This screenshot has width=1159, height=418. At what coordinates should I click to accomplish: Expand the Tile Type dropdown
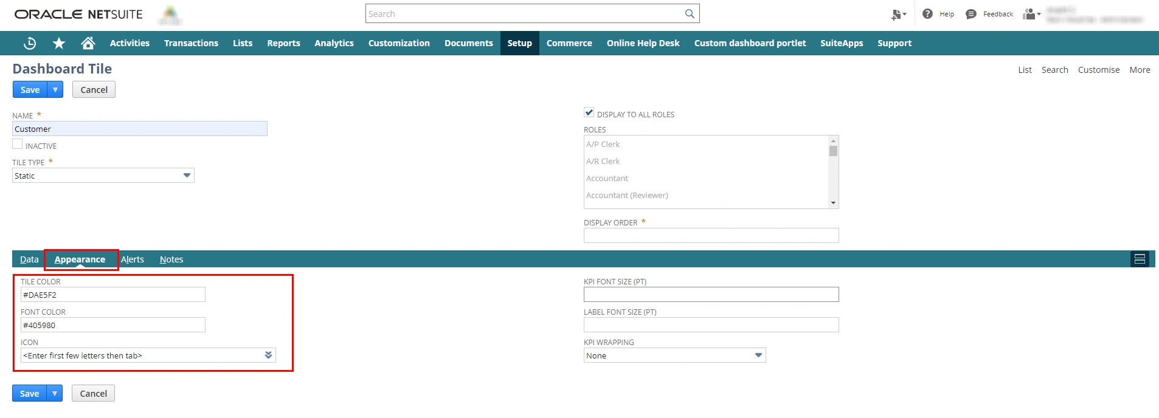187,176
